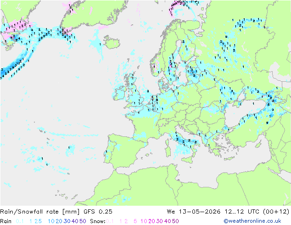
Task: Pick the snow legend 20 value
Action: 151,221
